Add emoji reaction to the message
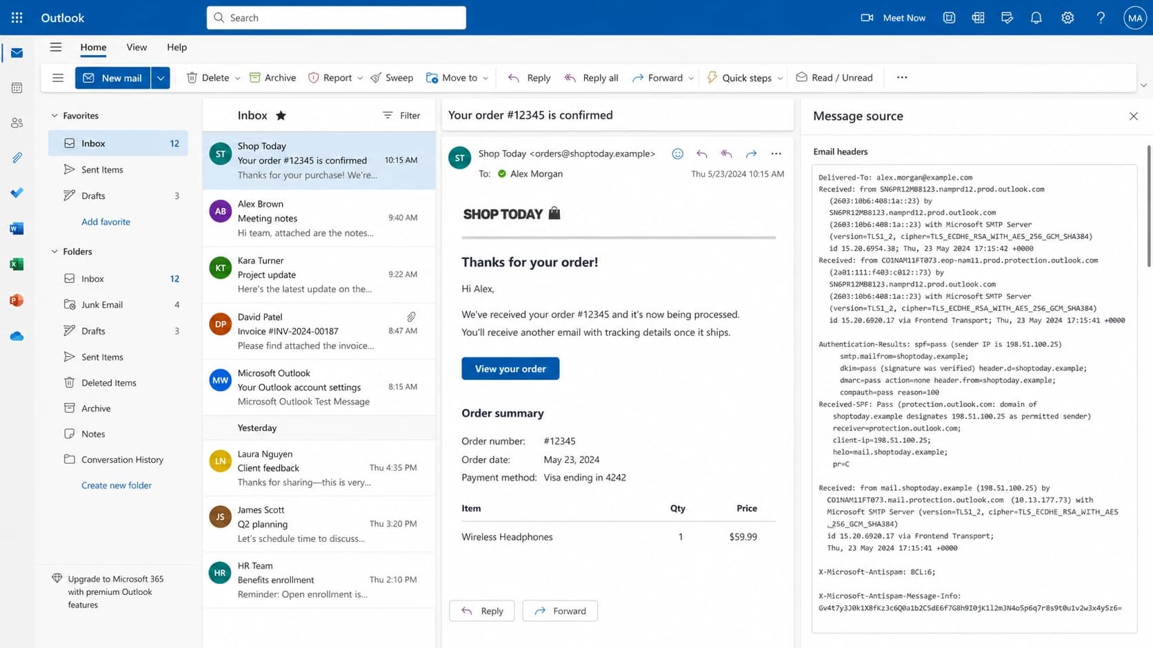Image resolution: width=1153 pixels, height=648 pixels. [677, 154]
